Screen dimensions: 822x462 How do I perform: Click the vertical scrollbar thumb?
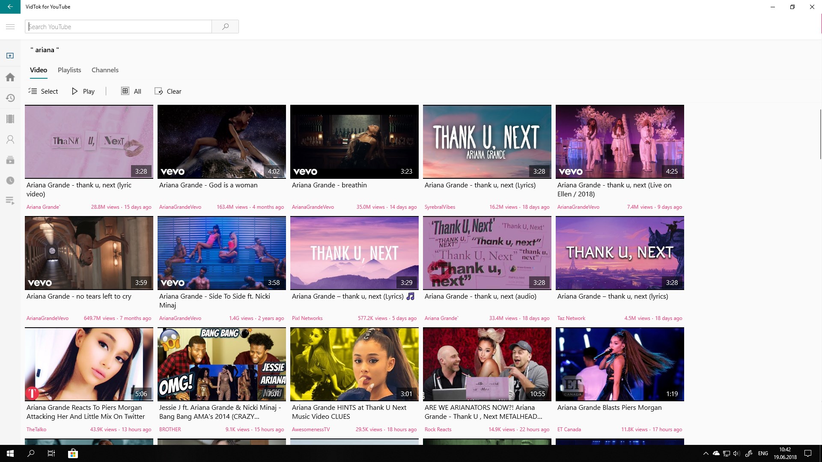820,134
